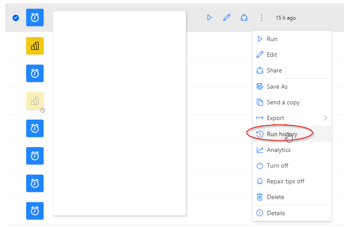Select Analytics in the context menu
The width and height of the screenshot is (344, 227).
coord(278,150)
